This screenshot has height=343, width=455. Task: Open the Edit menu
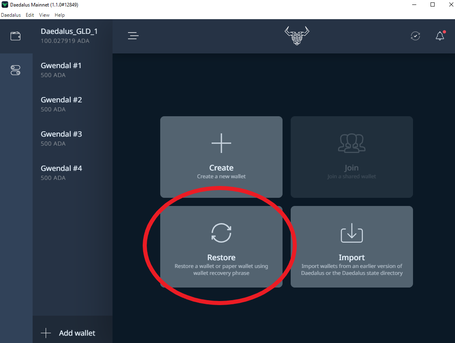[x=30, y=15]
